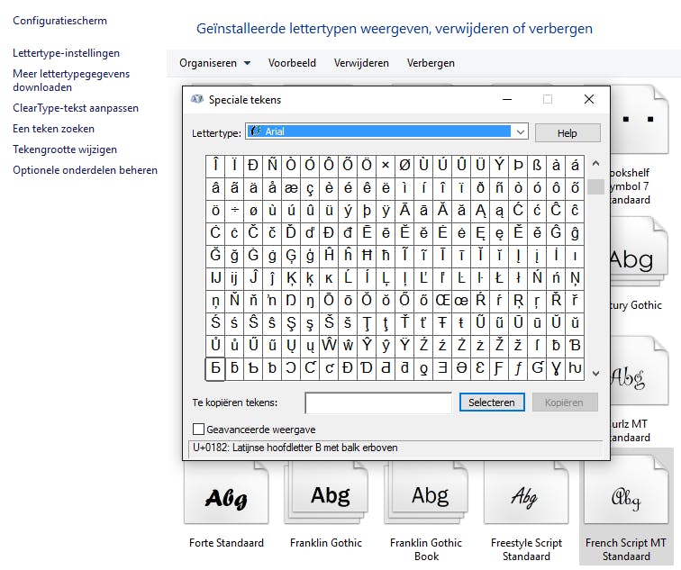Open the Configuratiescherm link

click(x=60, y=21)
